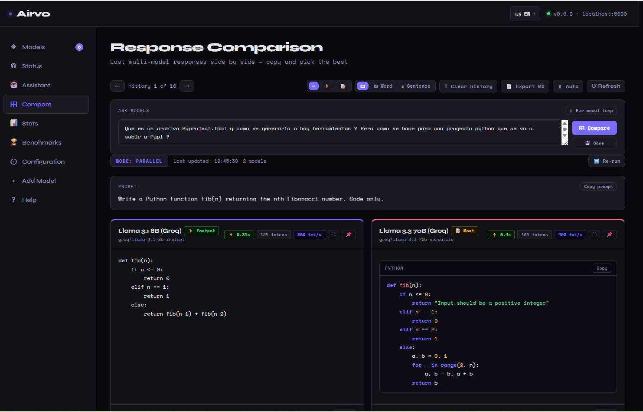
Task: Click the Stats bar chart icon
Action: [13, 123]
